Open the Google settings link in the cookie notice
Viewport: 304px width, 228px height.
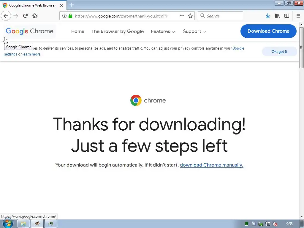pos(238,48)
